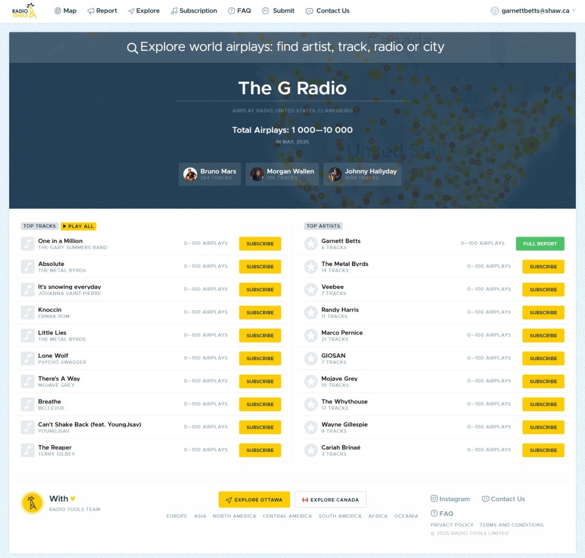Open Full Report for Garnett Betts
The width and height of the screenshot is (585, 558).
(x=540, y=244)
